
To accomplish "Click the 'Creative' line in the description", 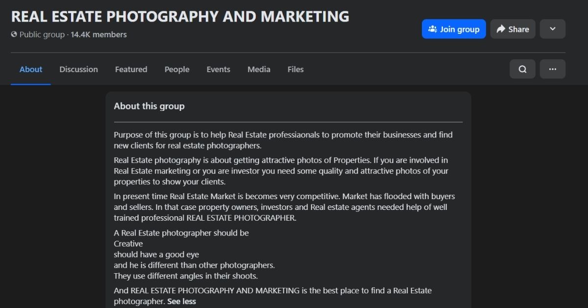I will pyautogui.click(x=128, y=244).
